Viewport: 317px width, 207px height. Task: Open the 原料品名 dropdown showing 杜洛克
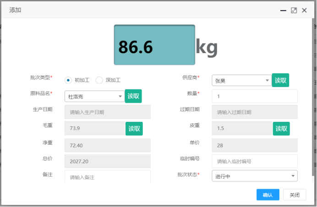point(95,97)
